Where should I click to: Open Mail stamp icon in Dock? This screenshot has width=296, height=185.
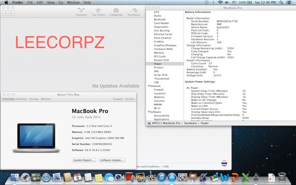[56, 178]
